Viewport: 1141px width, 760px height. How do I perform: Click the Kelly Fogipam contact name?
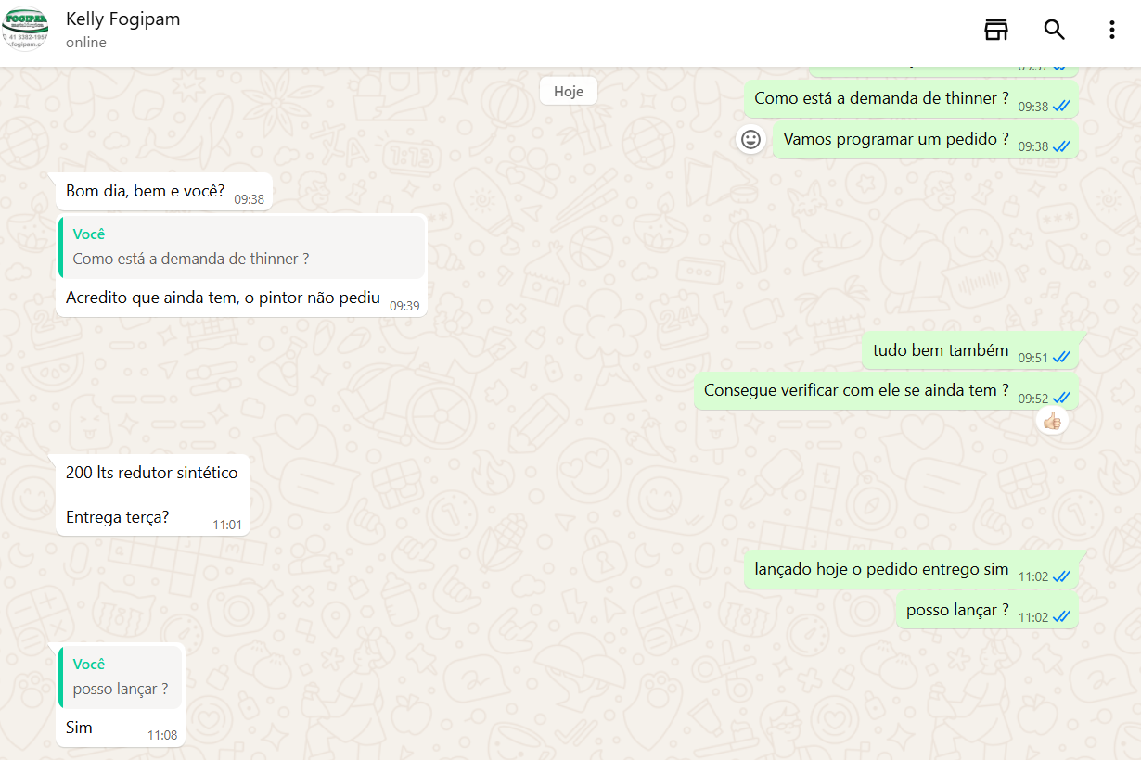(122, 19)
